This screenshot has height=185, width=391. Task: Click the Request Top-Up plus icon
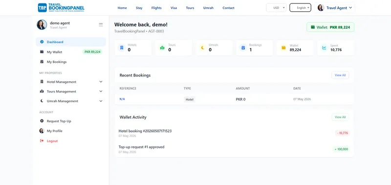coord(42,121)
